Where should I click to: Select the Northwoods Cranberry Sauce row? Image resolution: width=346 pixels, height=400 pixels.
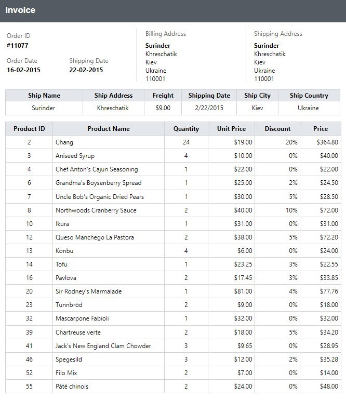tap(173, 210)
